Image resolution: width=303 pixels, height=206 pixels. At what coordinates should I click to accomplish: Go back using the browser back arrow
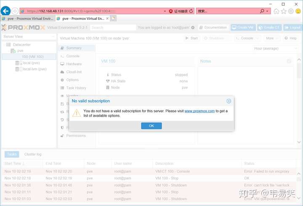(x=5, y=11)
